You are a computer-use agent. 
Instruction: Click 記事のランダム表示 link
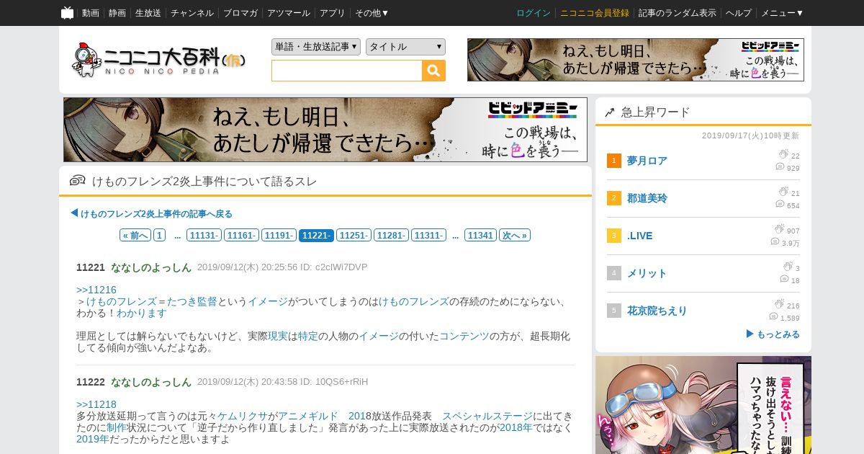point(678,13)
